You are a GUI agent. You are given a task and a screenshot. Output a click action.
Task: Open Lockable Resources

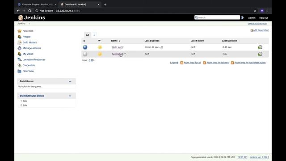(x=34, y=59)
